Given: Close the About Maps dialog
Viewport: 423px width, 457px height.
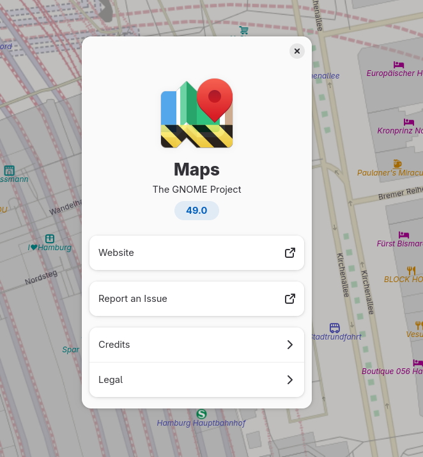Looking at the screenshot, I should click(297, 51).
